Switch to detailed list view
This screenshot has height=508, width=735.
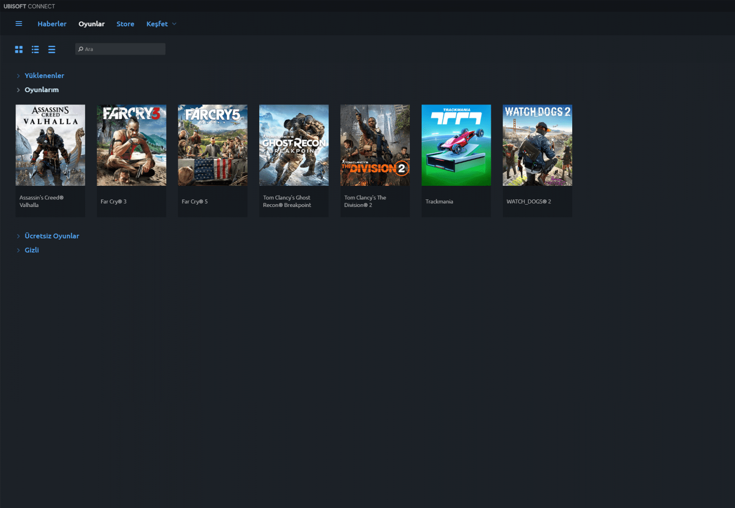35,49
